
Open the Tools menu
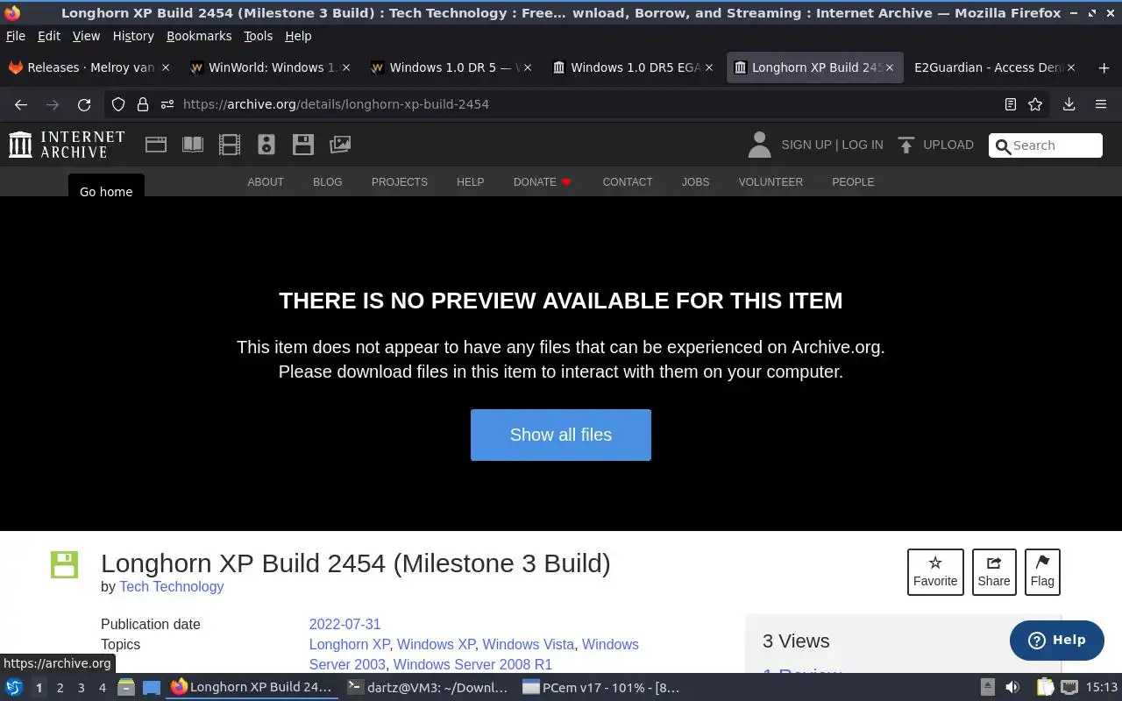(258, 36)
